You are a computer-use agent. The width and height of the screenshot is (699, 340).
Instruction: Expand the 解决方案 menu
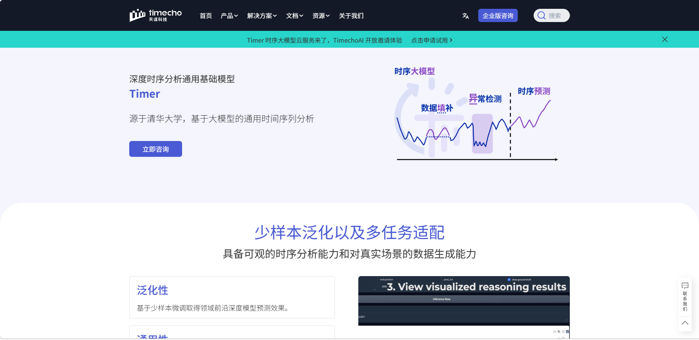[x=262, y=16]
